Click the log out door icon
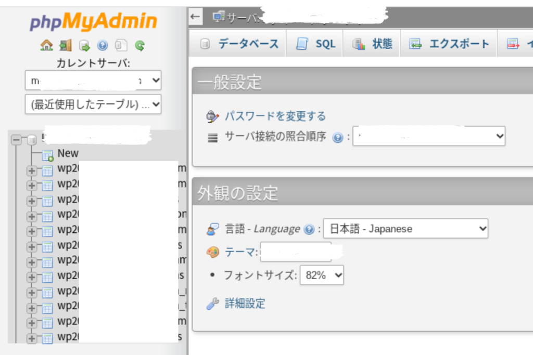 [x=66, y=46]
